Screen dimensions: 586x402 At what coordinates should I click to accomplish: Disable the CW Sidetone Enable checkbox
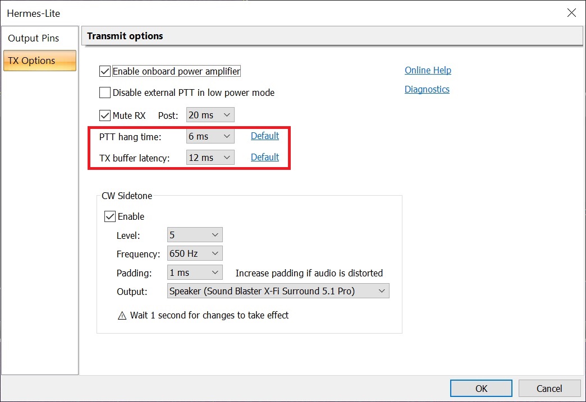point(110,216)
